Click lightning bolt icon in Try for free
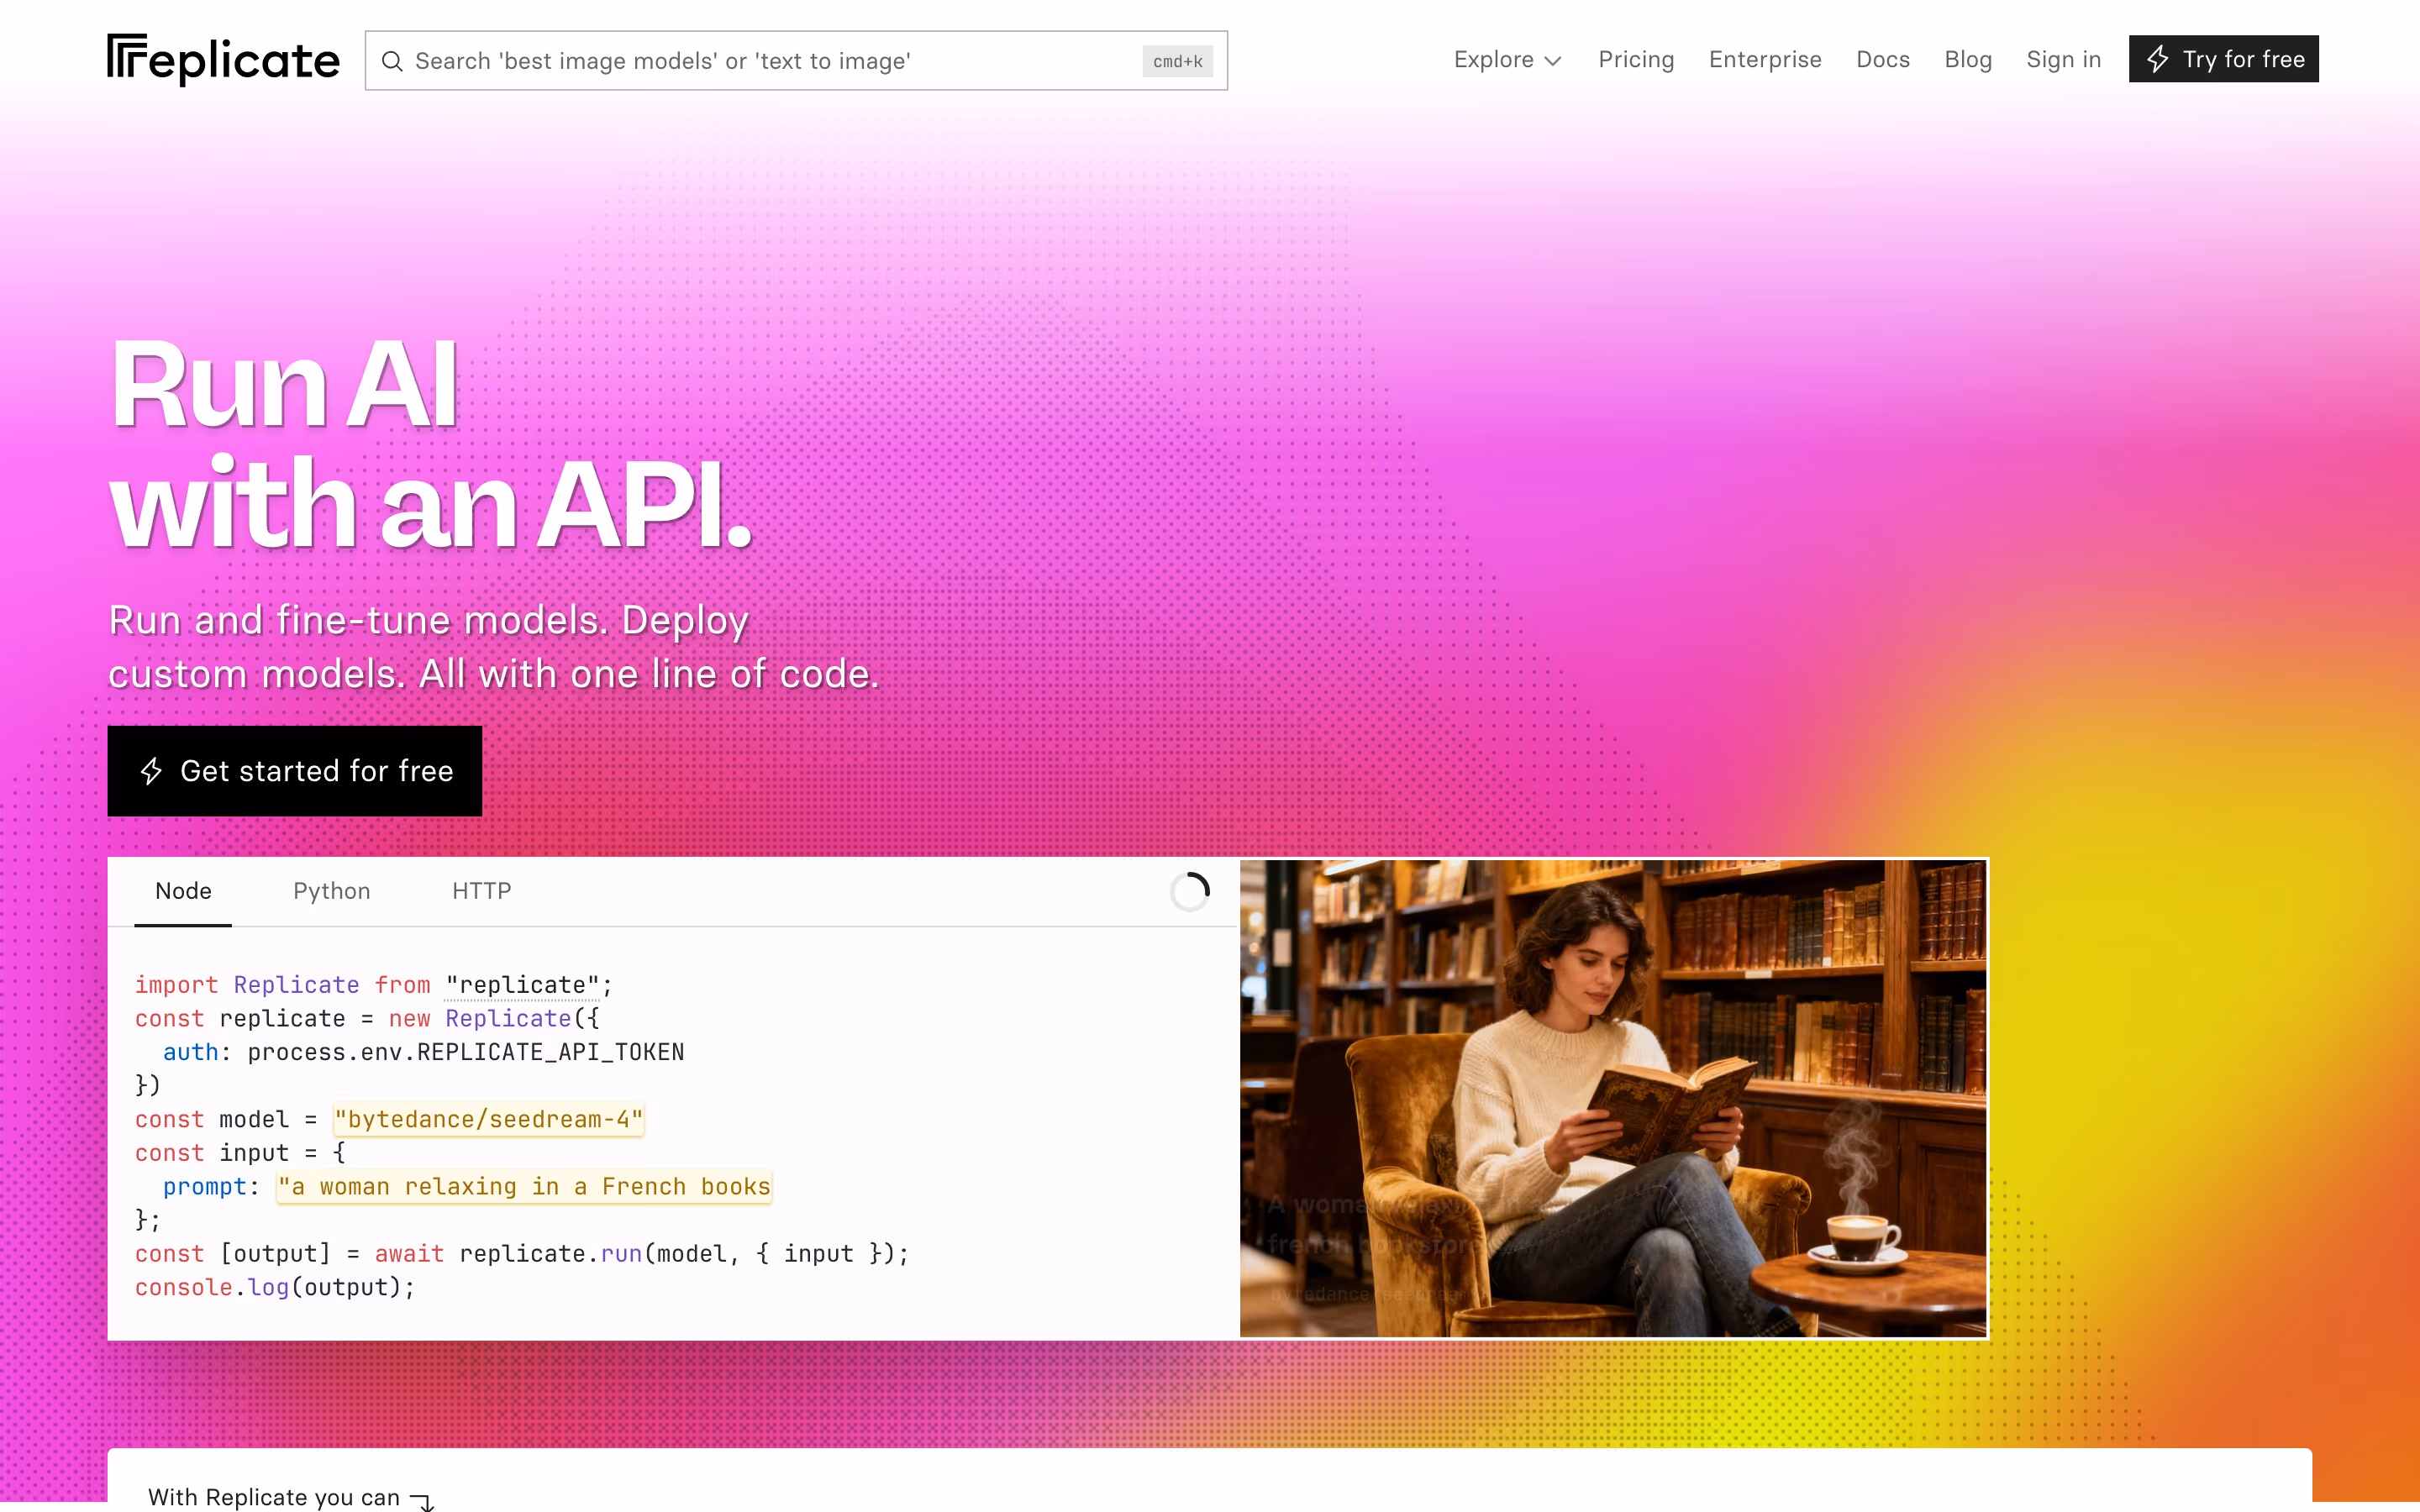 pos(2158,59)
